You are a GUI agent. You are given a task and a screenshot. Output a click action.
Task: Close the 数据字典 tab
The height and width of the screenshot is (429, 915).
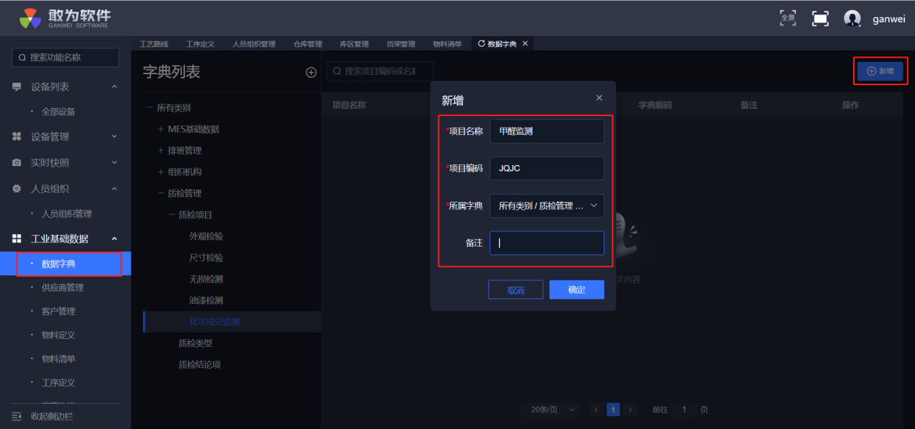525,44
